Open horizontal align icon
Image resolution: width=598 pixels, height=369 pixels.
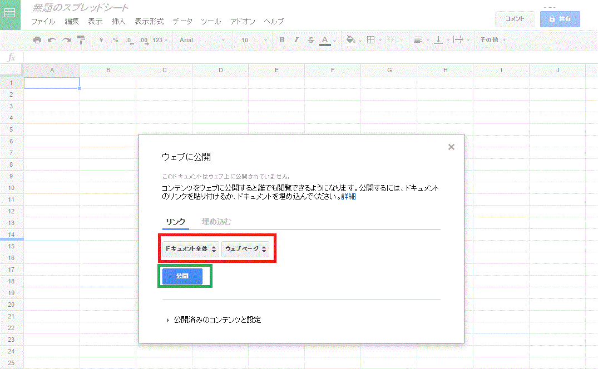(418, 40)
